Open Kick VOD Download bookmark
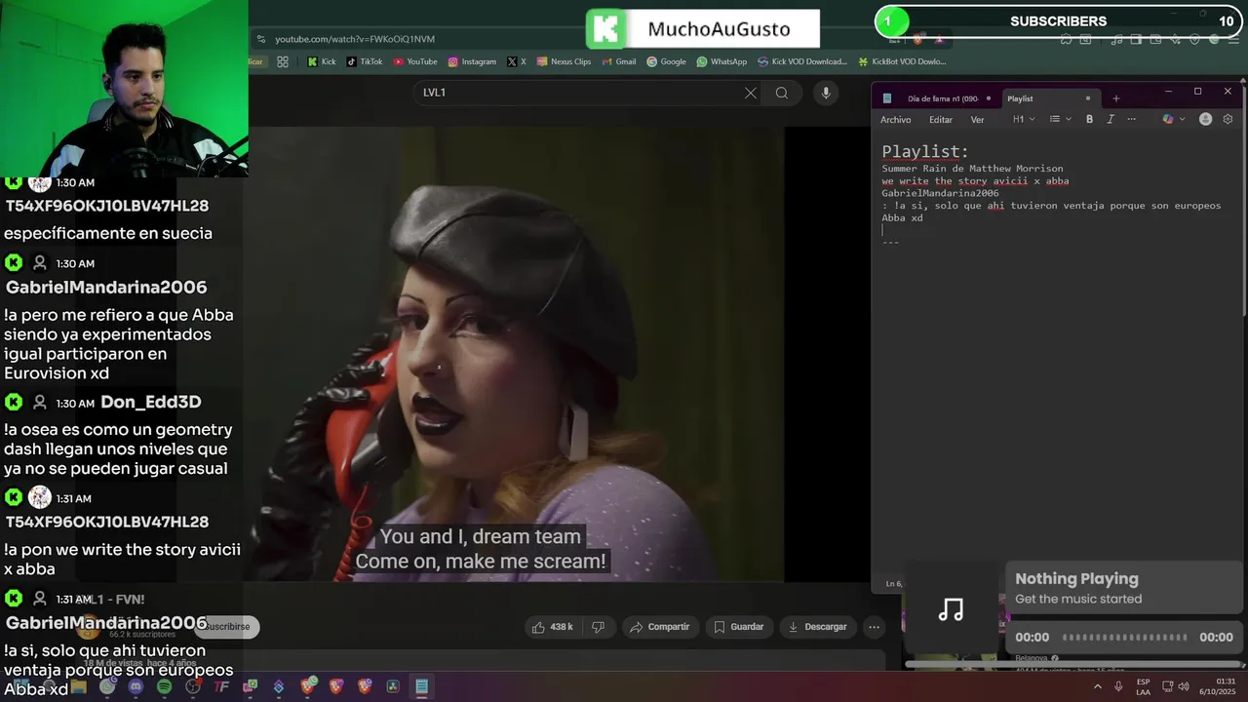 (x=802, y=61)
